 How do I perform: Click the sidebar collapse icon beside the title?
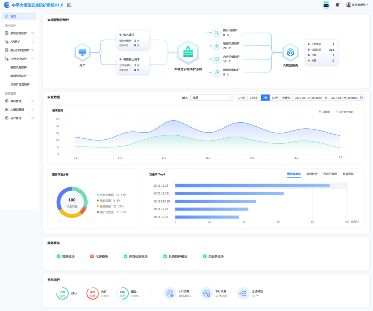point(69,5)
